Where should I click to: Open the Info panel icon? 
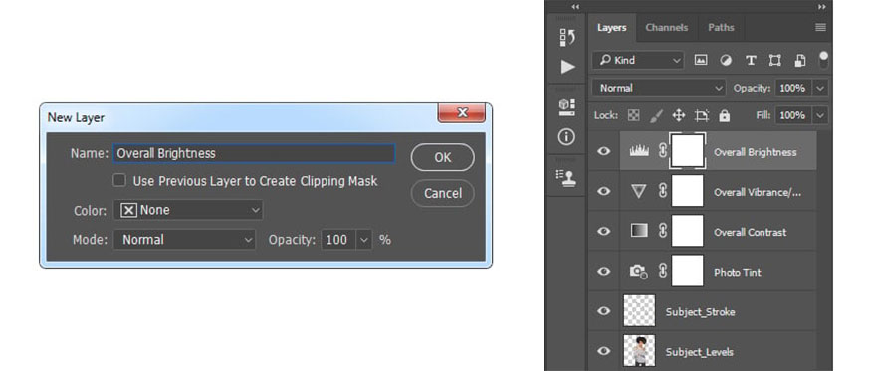point(566,137)
